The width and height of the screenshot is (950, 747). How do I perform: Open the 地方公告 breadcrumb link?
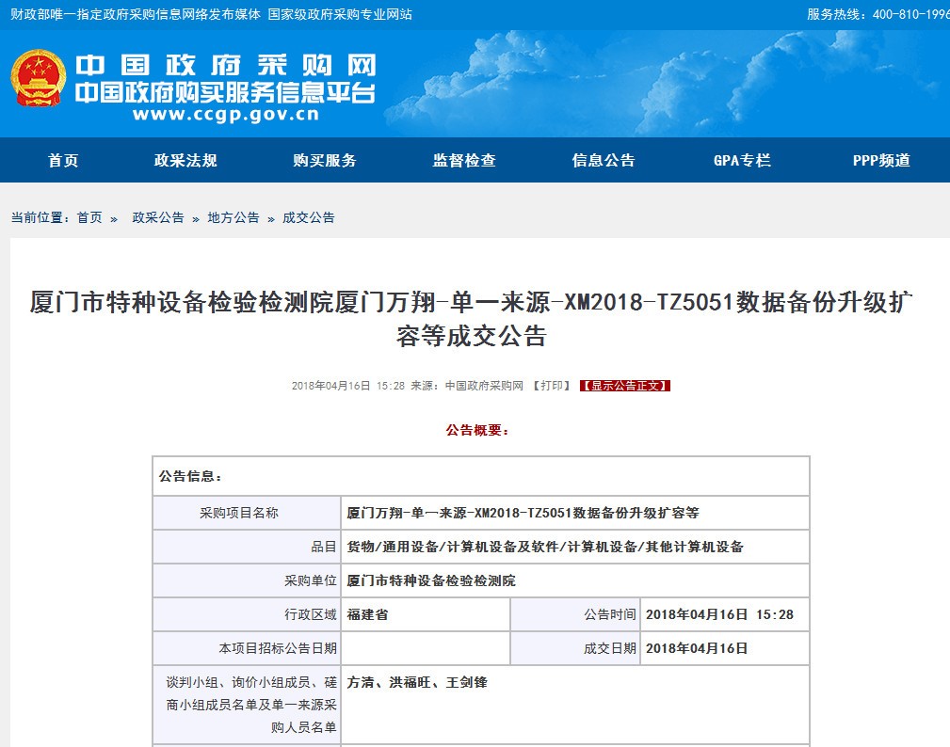click(x=233, y=218)
